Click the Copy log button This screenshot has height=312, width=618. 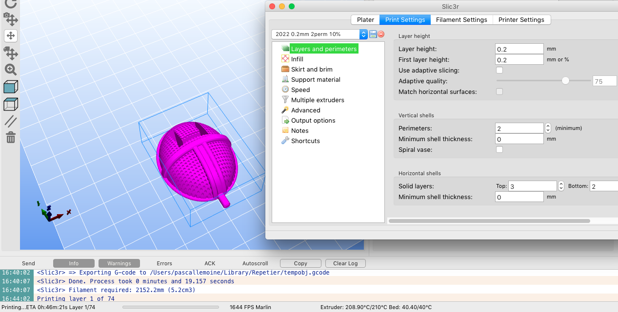300,263
